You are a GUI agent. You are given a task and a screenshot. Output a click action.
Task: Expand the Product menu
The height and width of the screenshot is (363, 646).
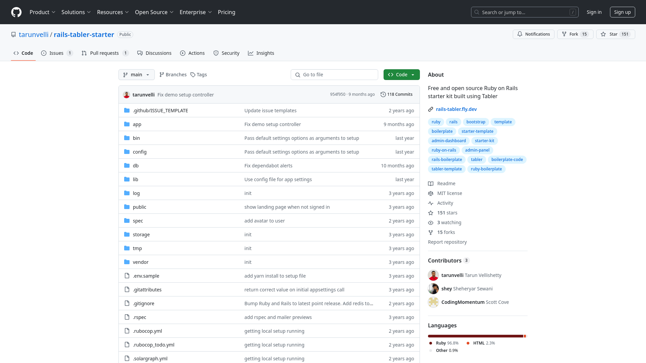(42, 12)
